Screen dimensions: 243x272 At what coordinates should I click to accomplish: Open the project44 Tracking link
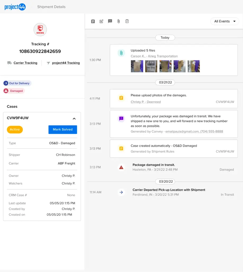click(66, 63)
